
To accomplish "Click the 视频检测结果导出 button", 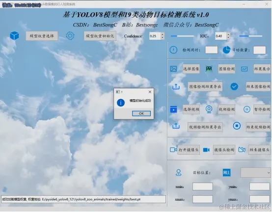I will pyautogui.click(x=205, y=127).
